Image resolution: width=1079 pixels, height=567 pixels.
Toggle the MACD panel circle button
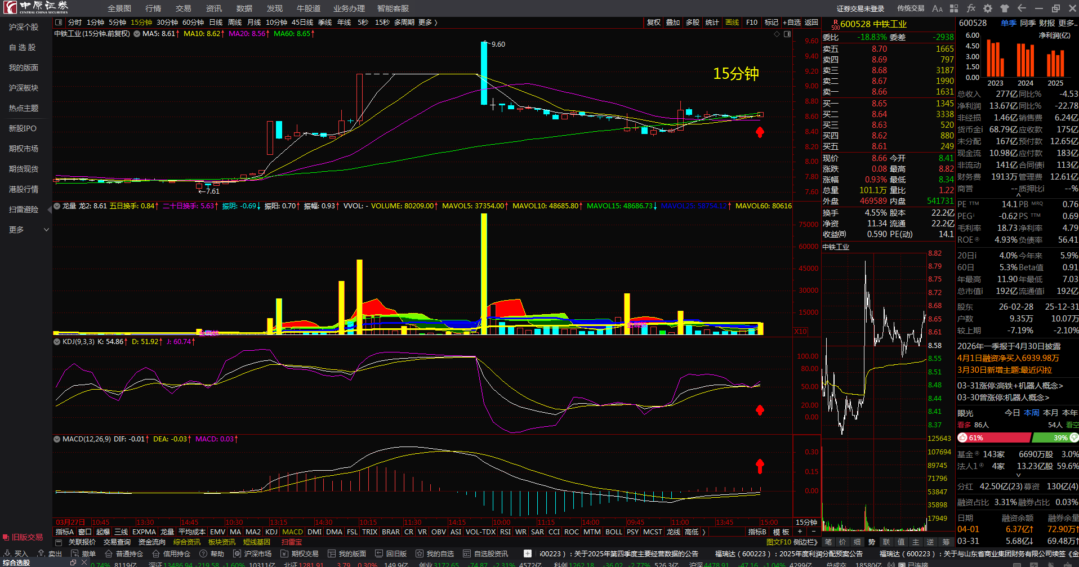pyautogui.click(x=57, y=439)
